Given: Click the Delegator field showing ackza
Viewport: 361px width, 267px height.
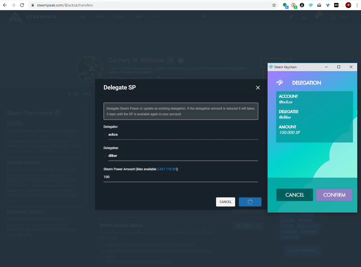Looking at the screenshot, I should point(183,135).
